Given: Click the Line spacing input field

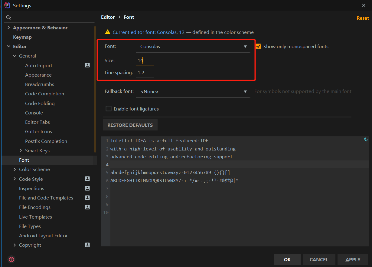Looking at the screenshot, I should [x=145, y=73].
